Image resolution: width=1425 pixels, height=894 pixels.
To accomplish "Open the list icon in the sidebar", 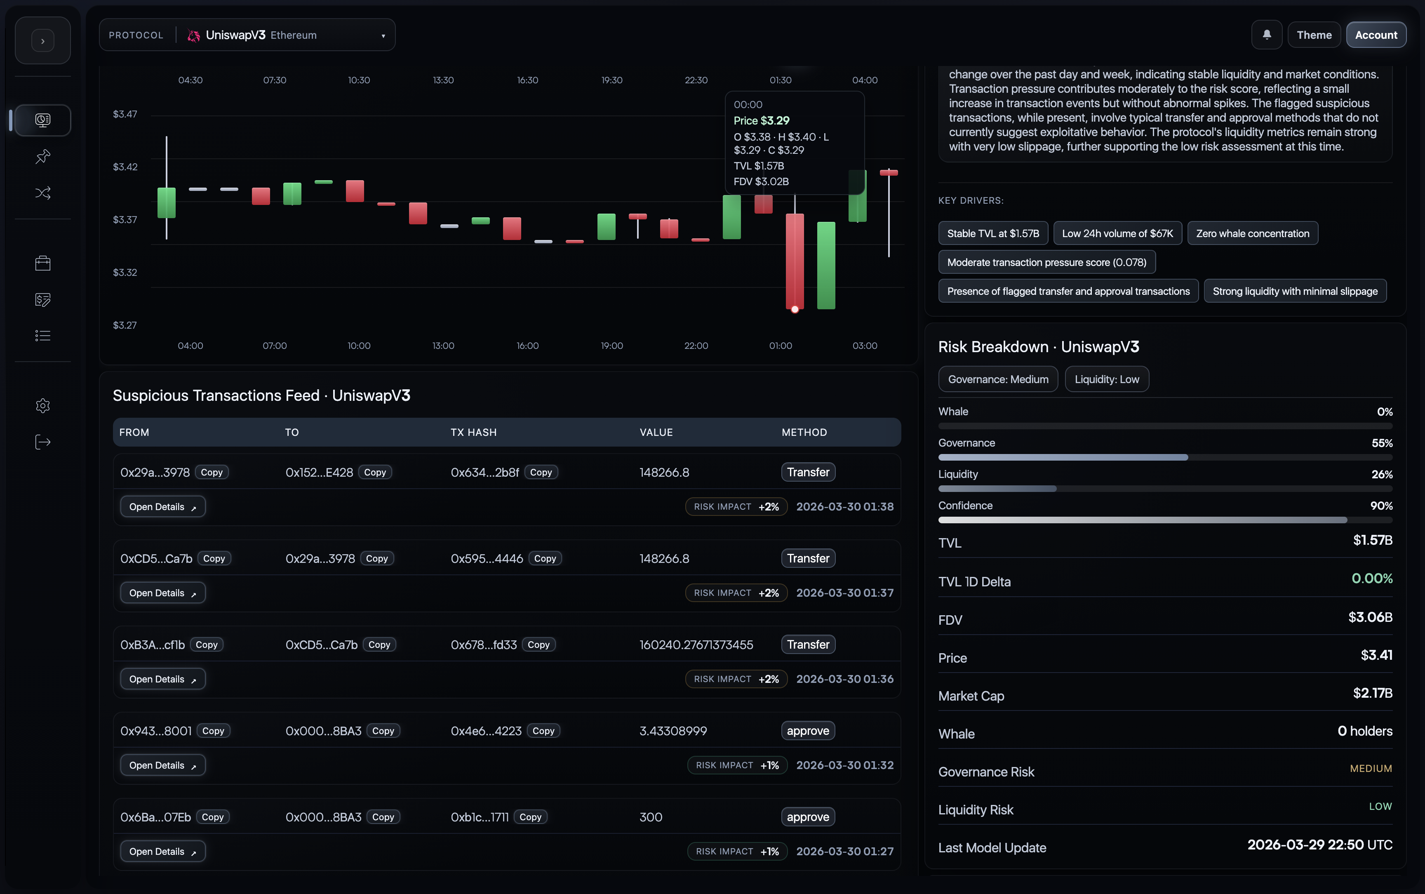I will coord(42,336).
